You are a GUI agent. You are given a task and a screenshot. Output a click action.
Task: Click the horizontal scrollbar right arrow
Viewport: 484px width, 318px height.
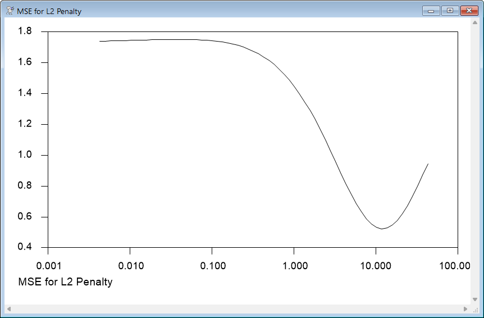(x=465, y=309)
